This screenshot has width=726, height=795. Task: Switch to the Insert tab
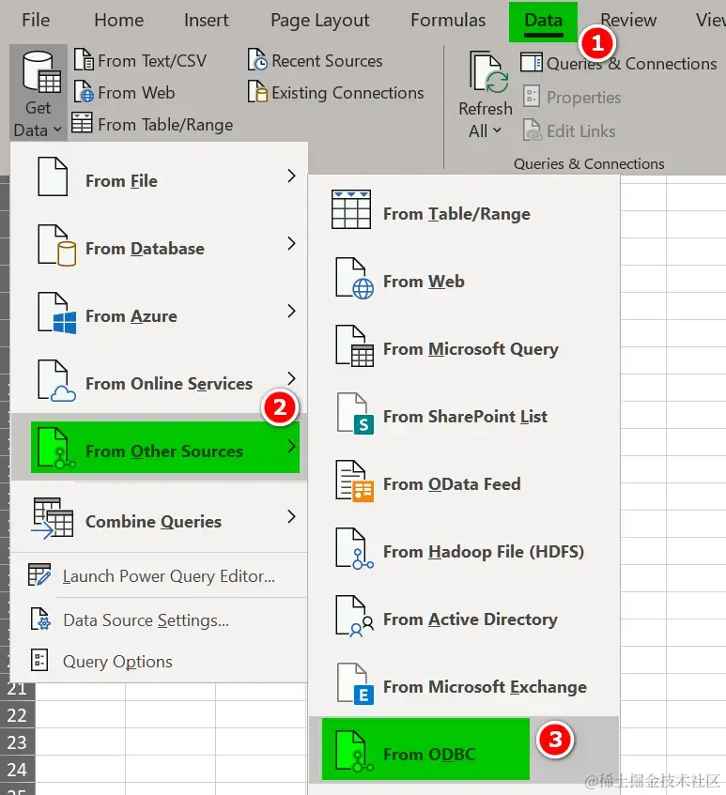(x=206, y=21)
